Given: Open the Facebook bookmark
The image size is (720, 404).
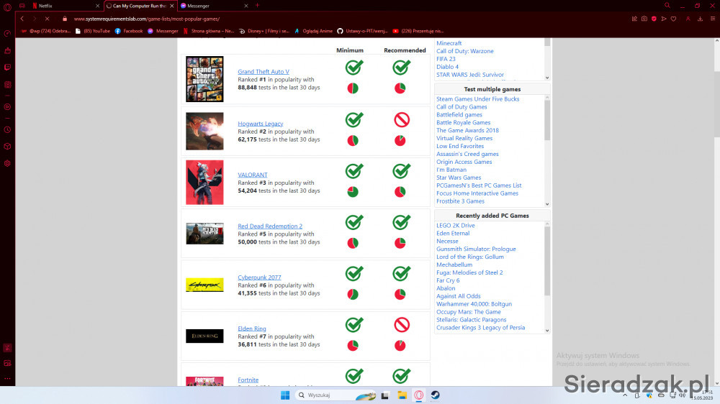Looking at the screenshot, I should (x=129, y=31).
